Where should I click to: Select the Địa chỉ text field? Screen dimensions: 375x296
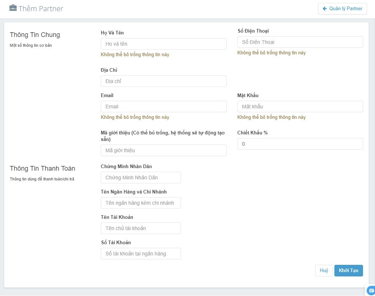[x=164, y=81]
